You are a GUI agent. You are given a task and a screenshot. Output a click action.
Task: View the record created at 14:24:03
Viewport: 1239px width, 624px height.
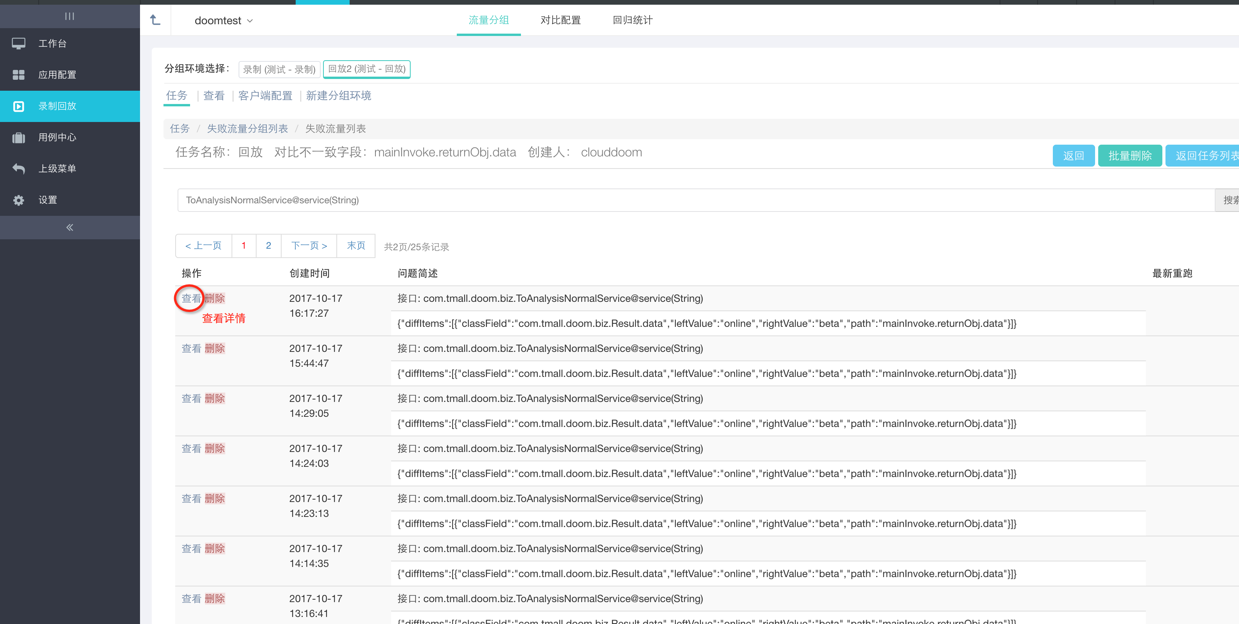click(191, 448)
